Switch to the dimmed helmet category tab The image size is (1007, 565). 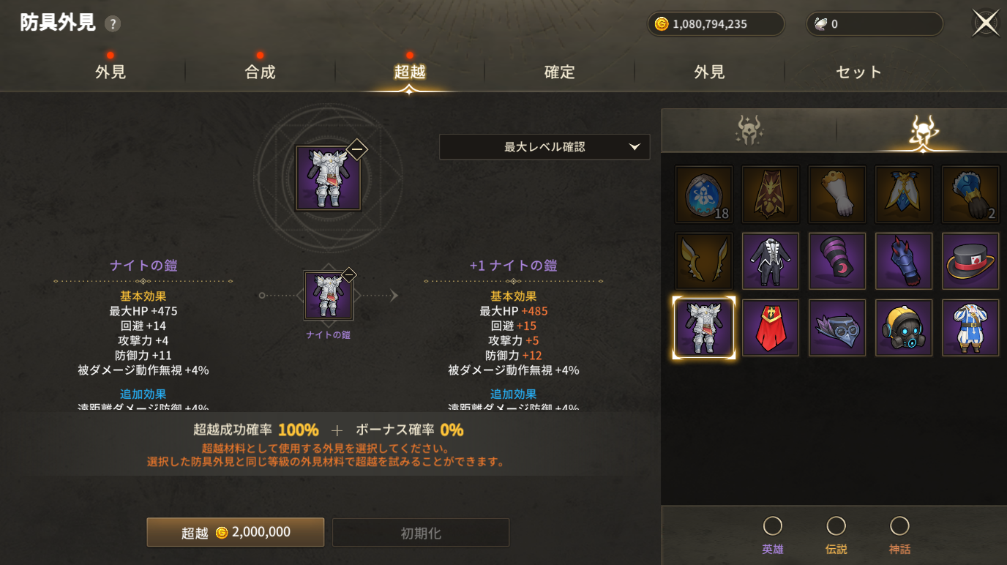click(749, 131)
